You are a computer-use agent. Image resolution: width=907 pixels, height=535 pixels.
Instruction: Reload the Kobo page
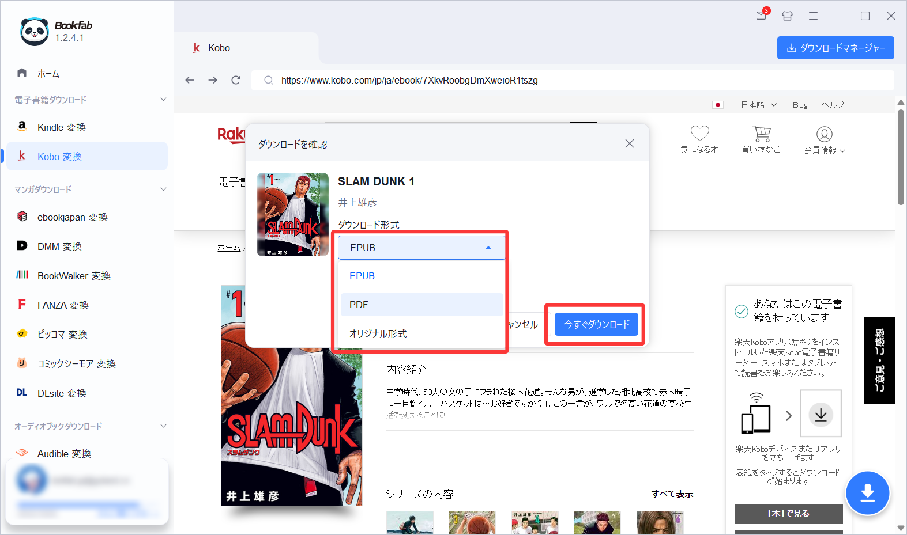236,80
